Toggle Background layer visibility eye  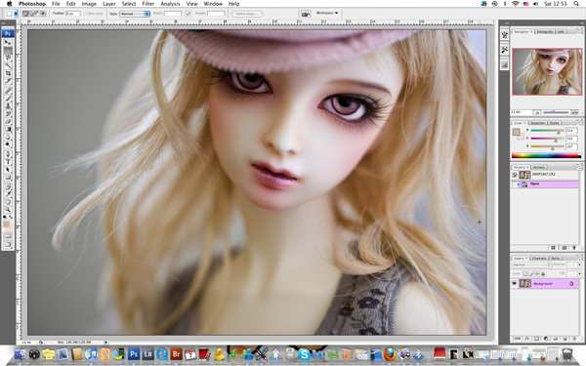pyautogui.click(x=515, y=283)
